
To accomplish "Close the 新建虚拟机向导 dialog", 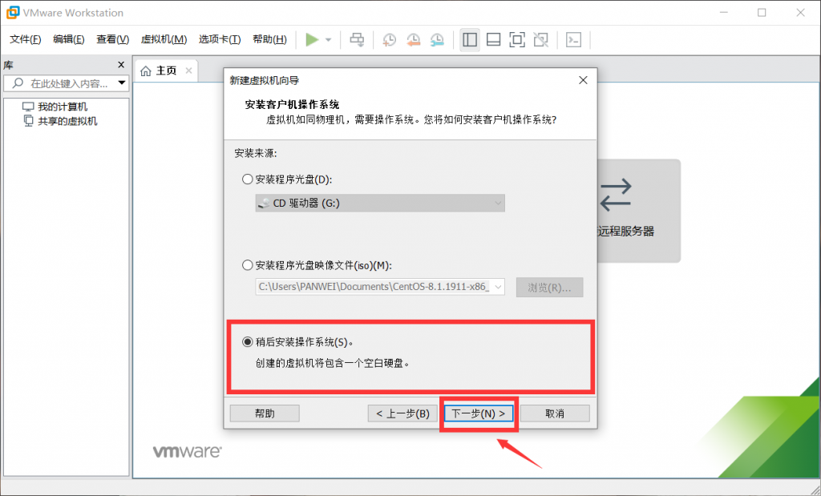I will 583,81.
